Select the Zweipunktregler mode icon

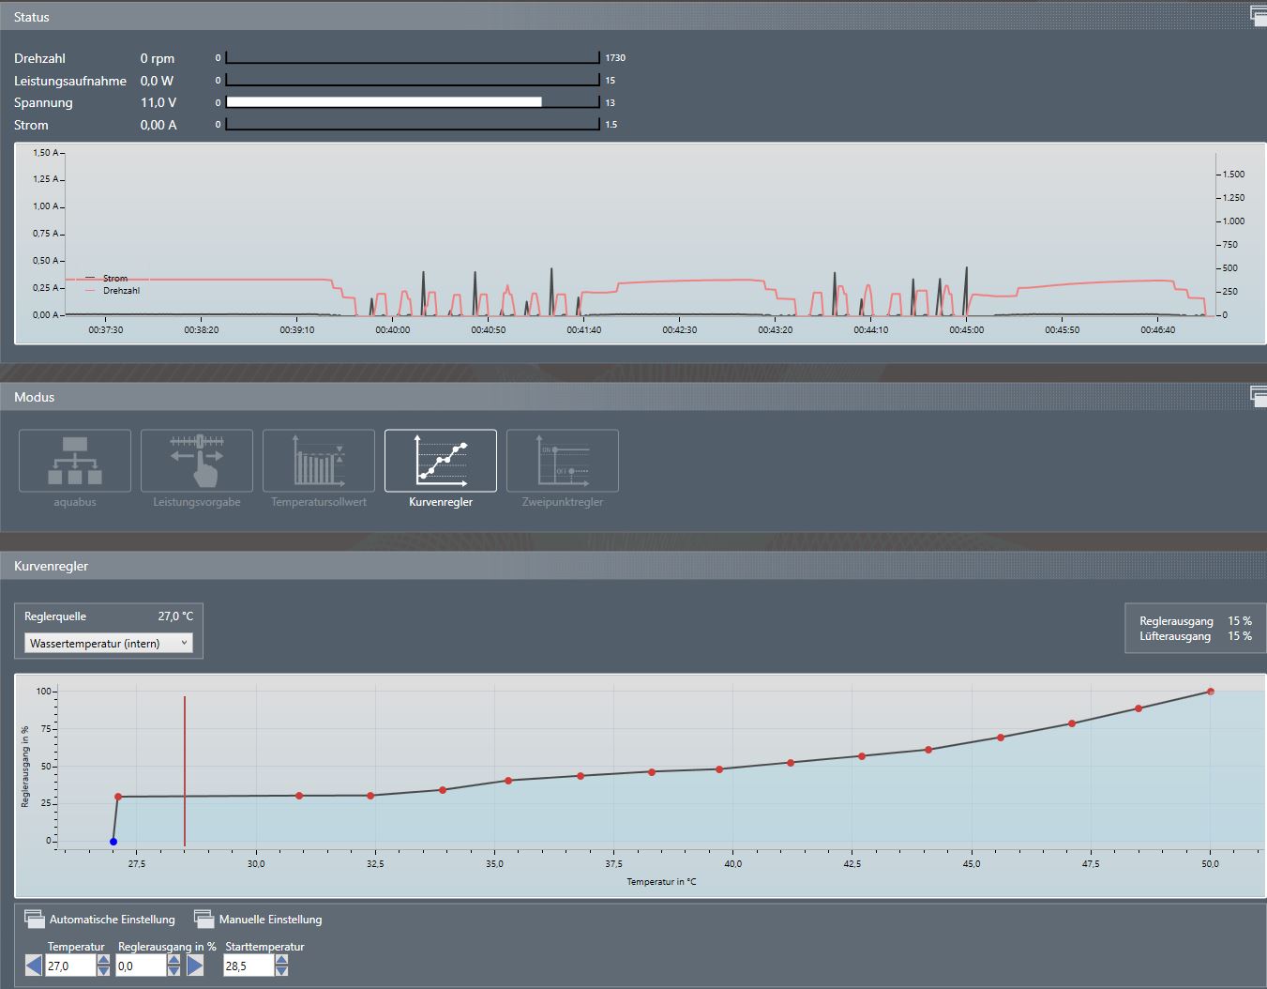[x=563, y=460]
